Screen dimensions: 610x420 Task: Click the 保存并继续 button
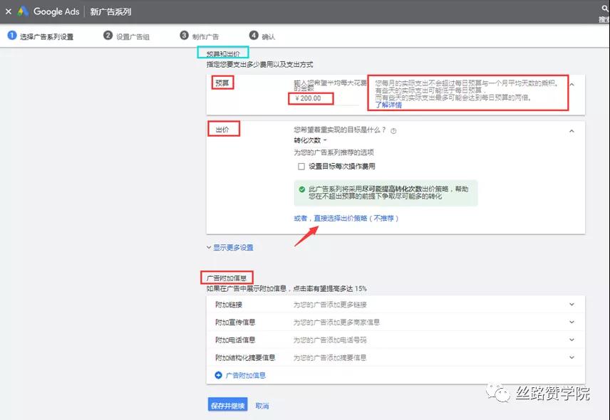[x=227, y=406]
